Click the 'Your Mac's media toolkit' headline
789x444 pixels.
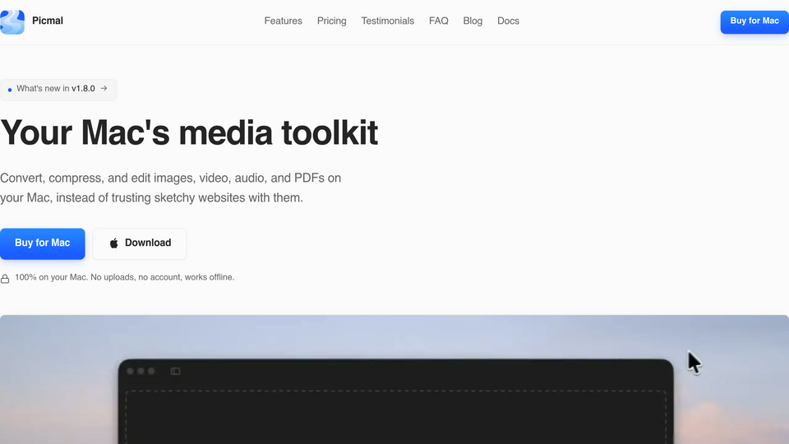[189, 133]
